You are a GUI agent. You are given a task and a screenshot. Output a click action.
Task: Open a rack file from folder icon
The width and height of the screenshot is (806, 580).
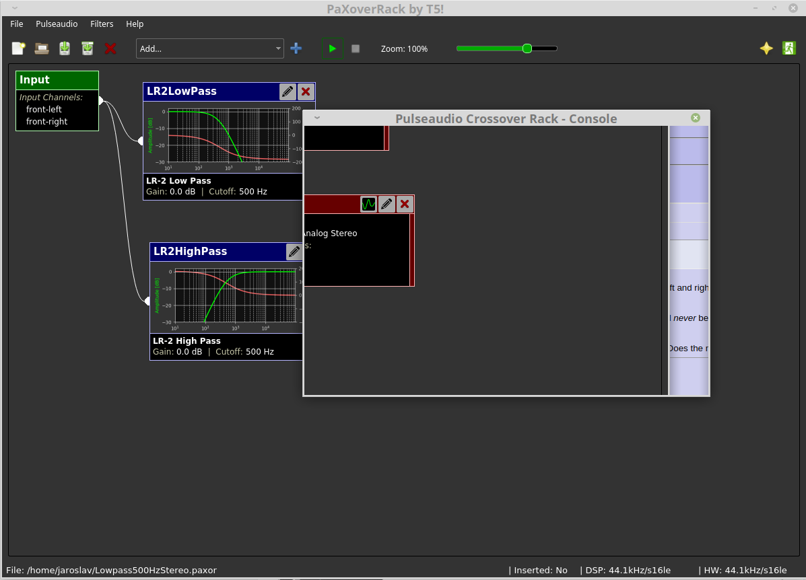pyautogui.click(x=42, y=48)
